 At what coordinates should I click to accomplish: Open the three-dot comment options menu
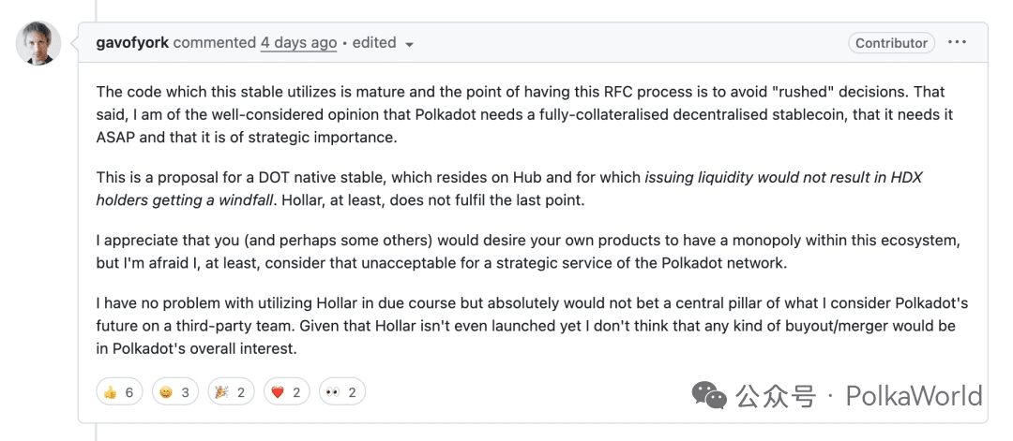click(957, 42)
